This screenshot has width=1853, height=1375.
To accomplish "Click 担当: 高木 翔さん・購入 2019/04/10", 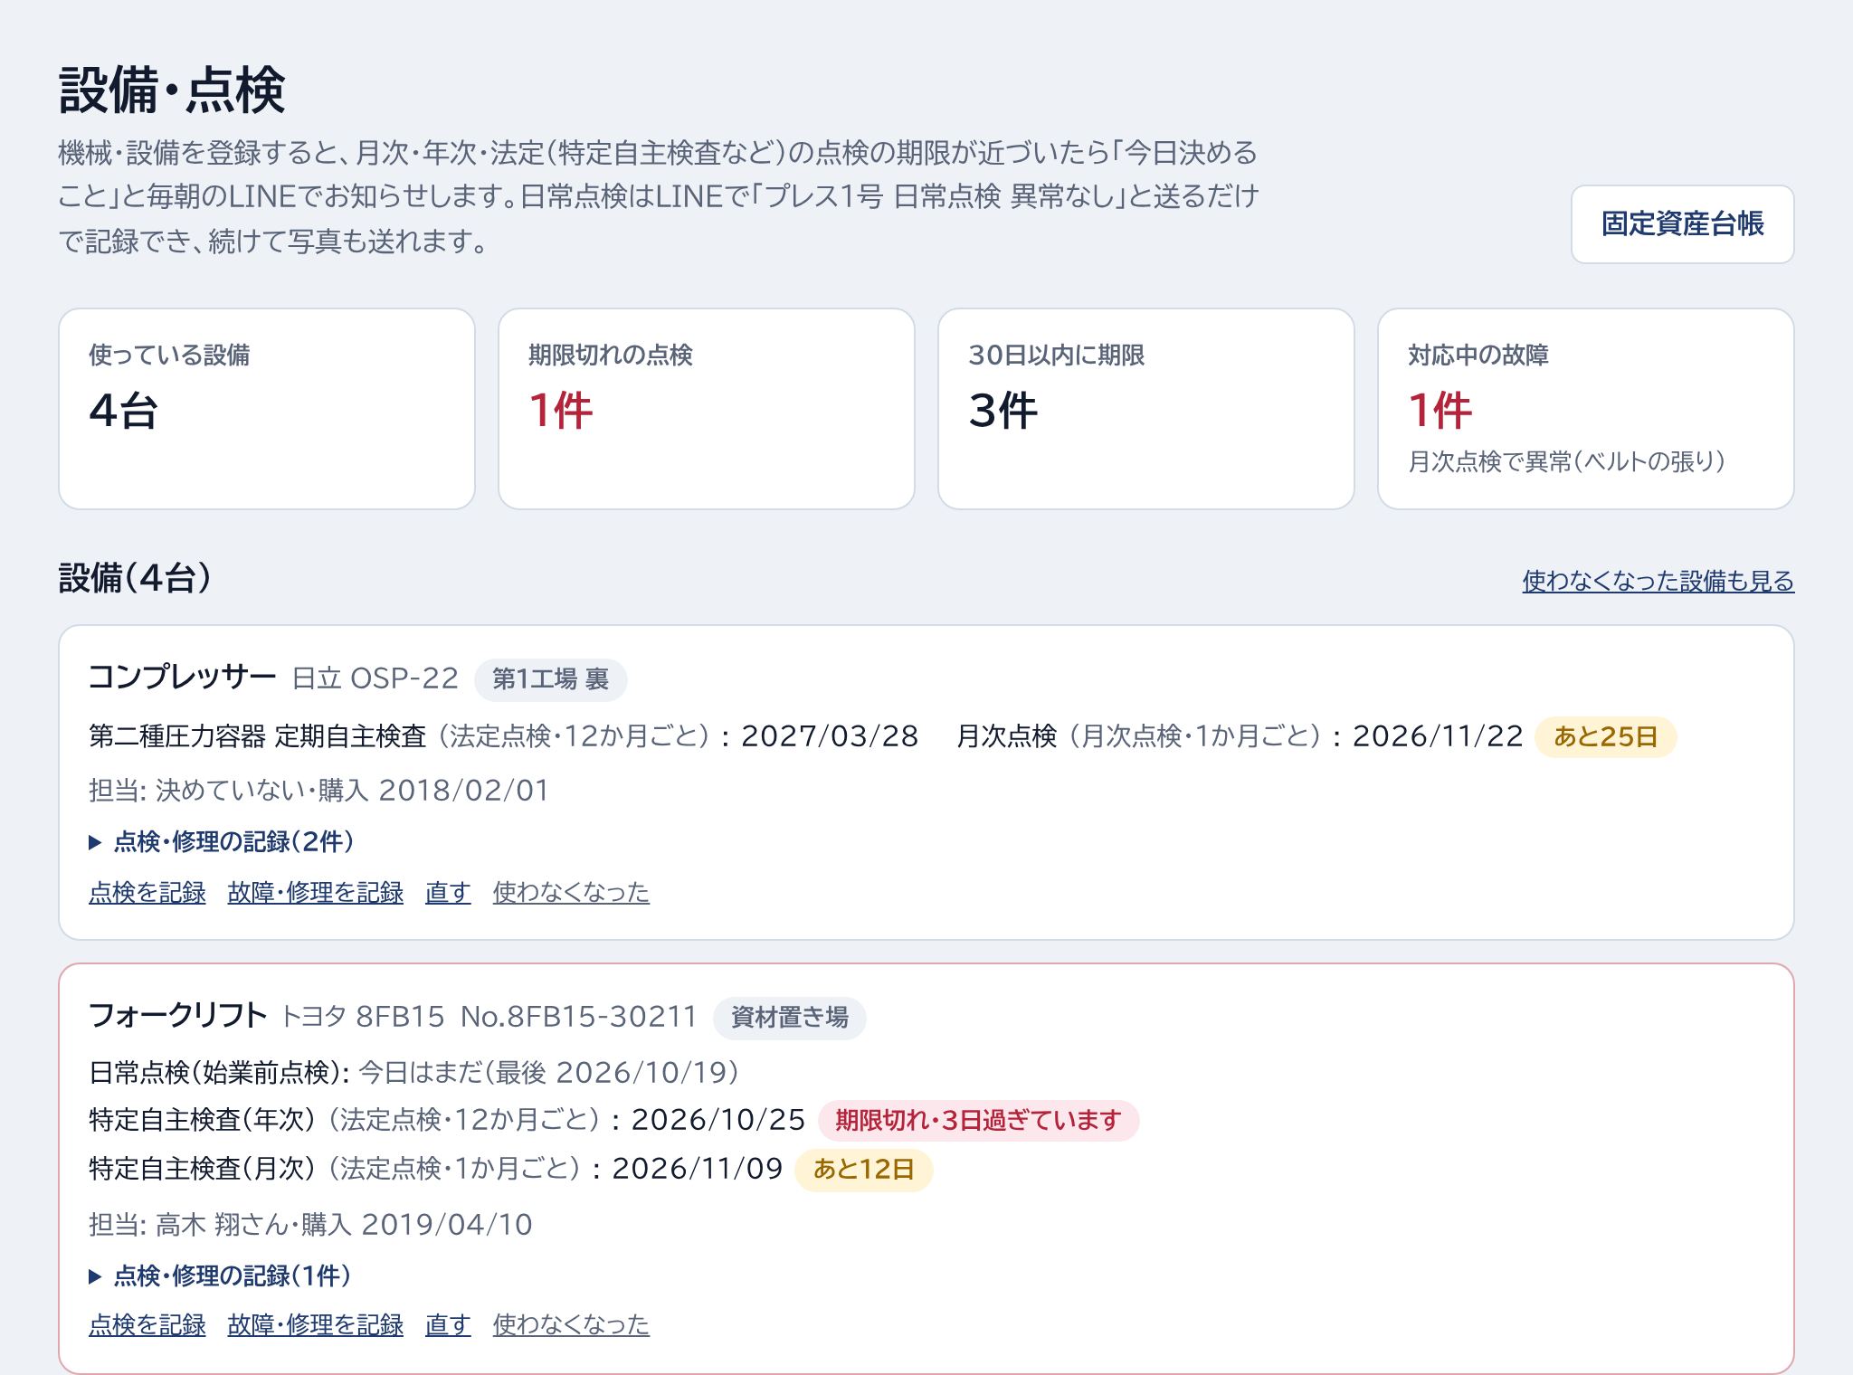I will coord(310,1225).
